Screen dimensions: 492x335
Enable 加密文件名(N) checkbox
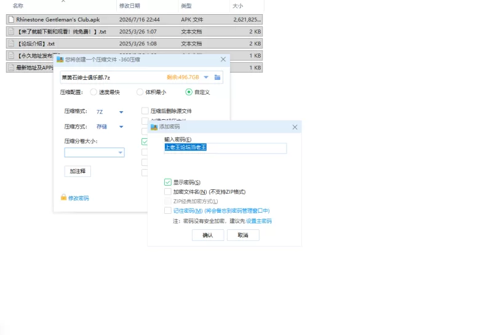pos(167,191)
